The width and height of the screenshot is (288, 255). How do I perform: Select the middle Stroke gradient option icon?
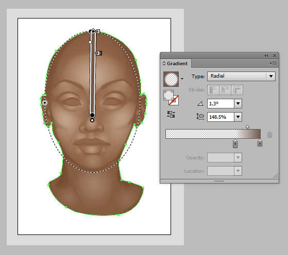(225, 90)
